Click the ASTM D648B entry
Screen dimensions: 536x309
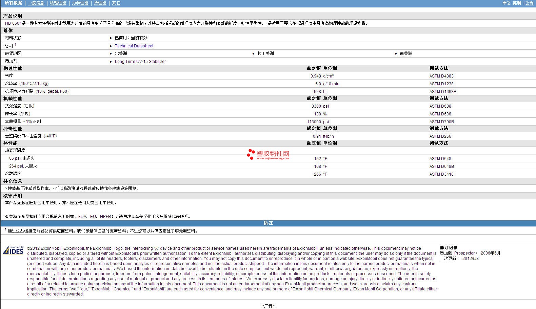tap(441, 167)
